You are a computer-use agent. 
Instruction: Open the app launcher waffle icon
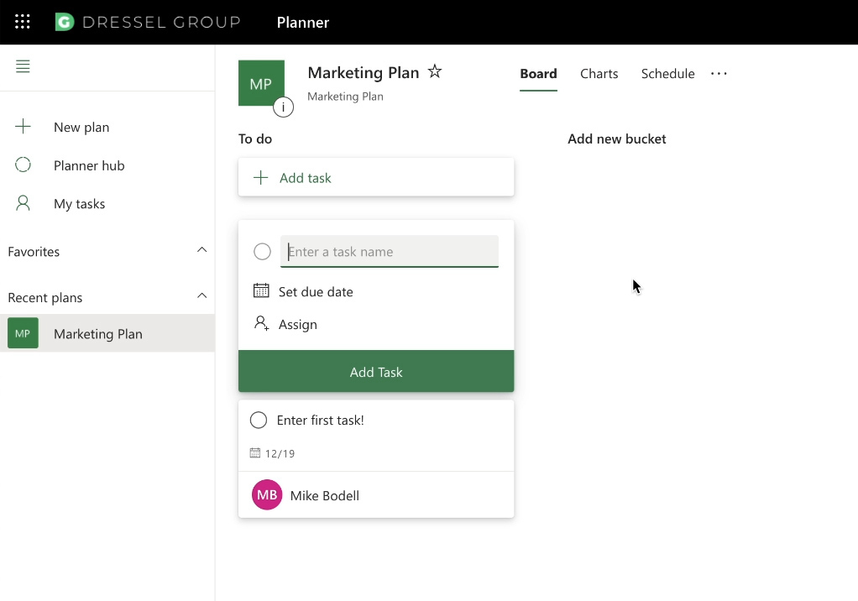23,22
